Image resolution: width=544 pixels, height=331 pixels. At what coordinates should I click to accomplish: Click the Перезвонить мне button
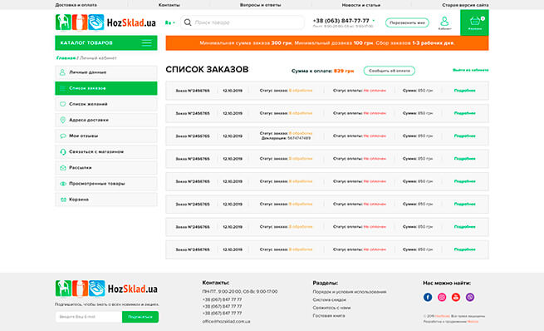tap(407, 22)
